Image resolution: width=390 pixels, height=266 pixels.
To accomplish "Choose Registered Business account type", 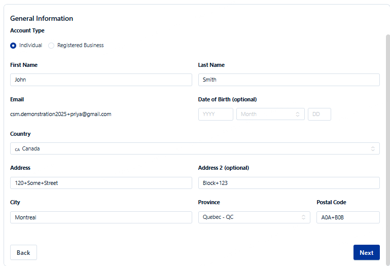I will [51, 46].
